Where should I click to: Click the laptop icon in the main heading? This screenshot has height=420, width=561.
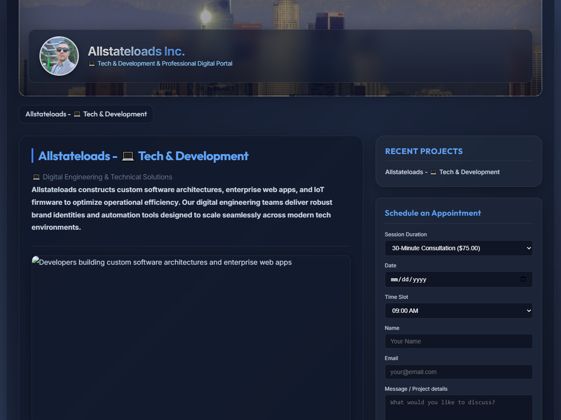click(128, 156)
